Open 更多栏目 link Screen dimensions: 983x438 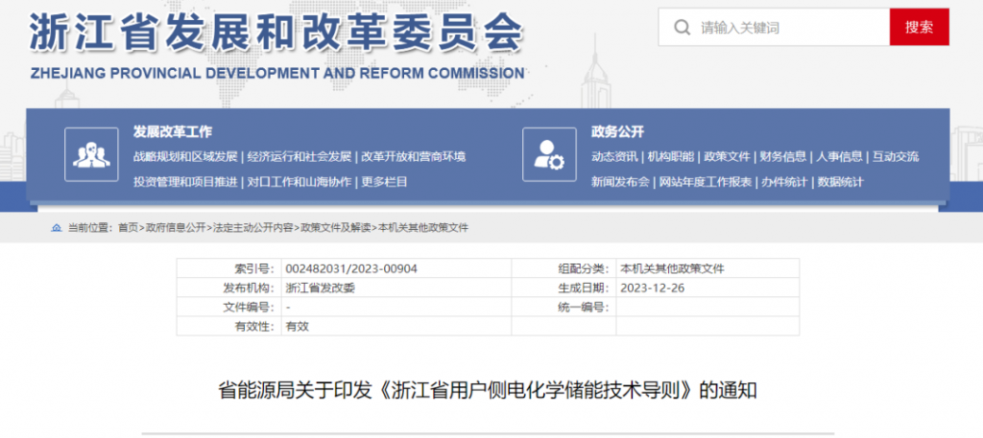[x=384, y=182]
